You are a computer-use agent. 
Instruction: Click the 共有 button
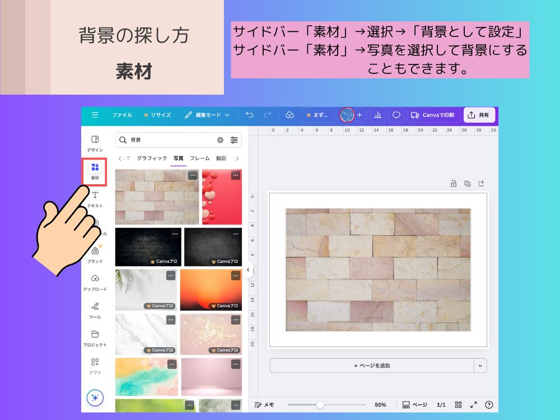point(479,115)
